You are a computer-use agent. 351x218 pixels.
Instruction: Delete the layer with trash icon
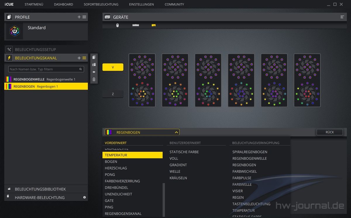94,79
